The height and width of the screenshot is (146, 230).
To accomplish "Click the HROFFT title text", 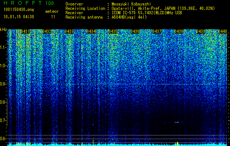I will point(23,3).
